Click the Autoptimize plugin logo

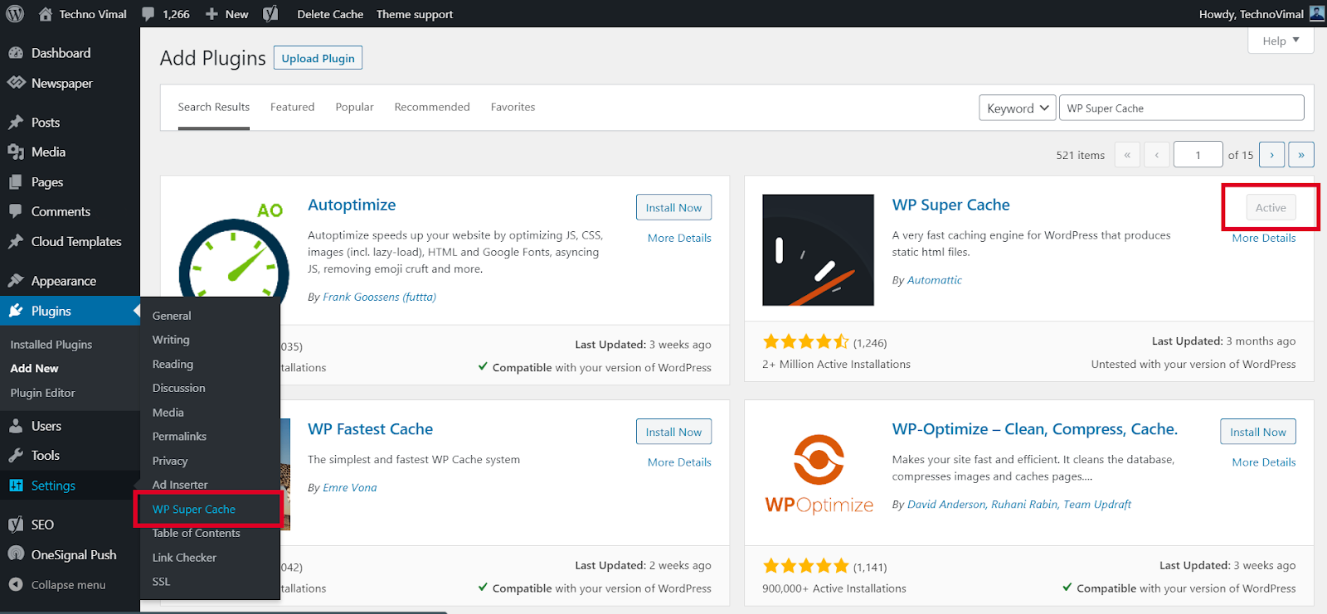[x=234, y=250]
